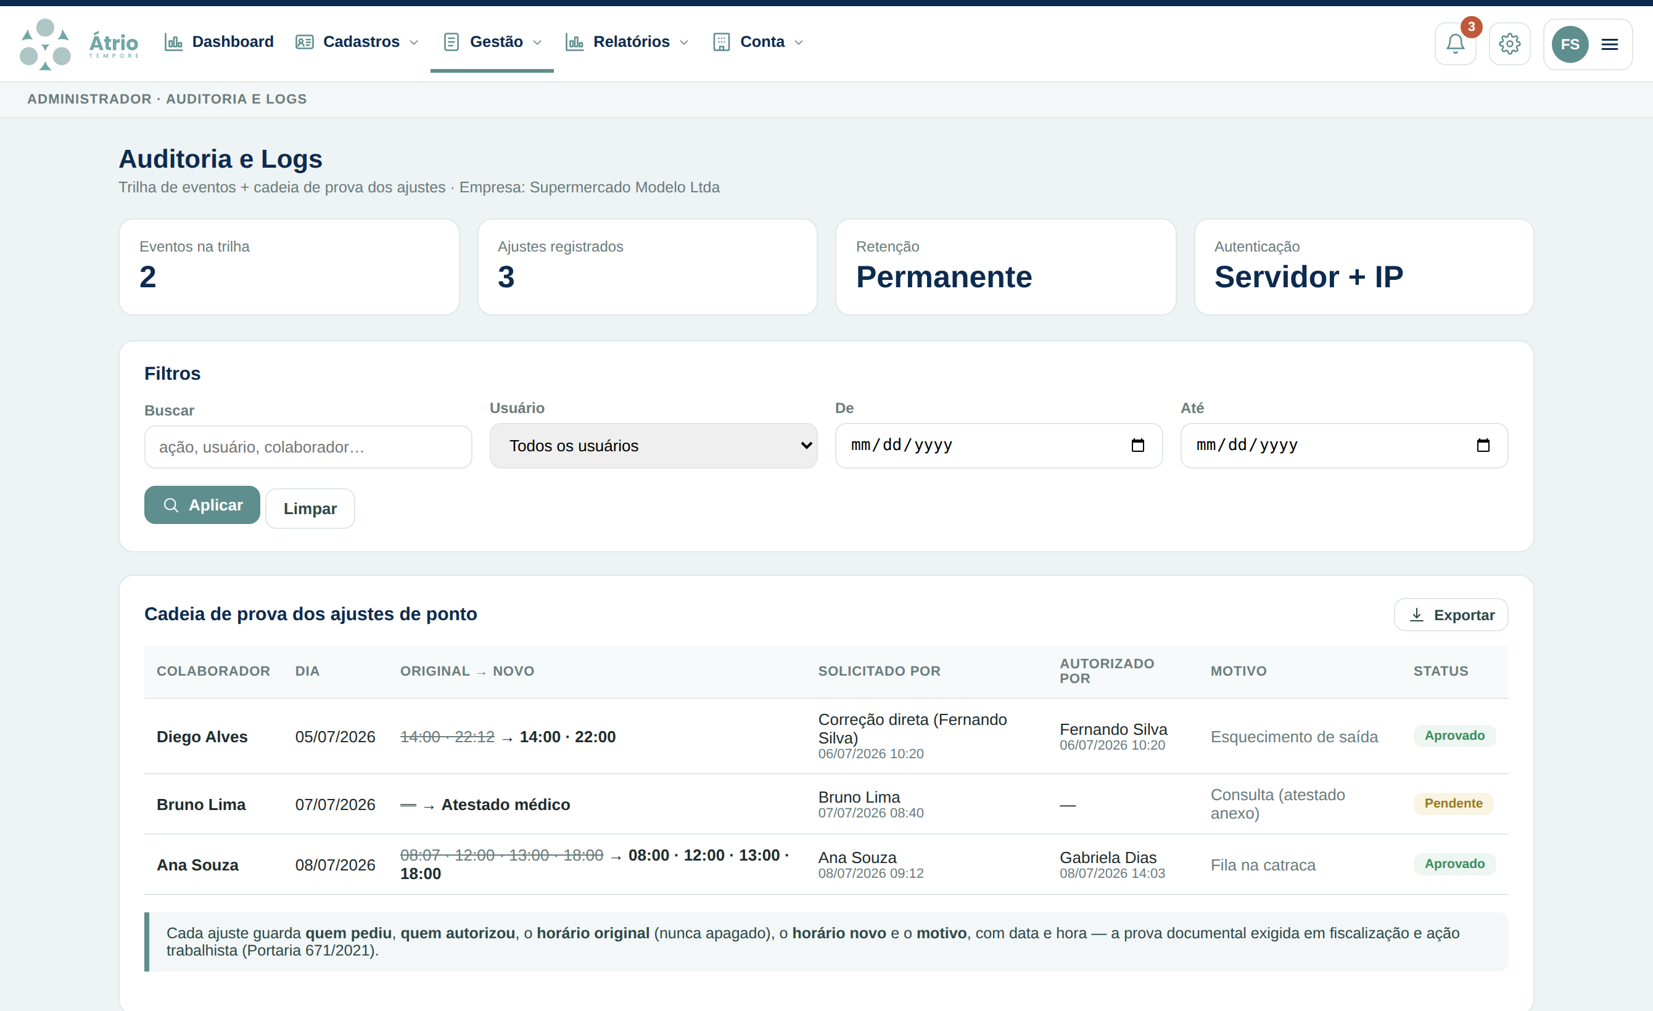Open the hamburger menu icon
The height and width of the screenshot is (1011, 1653).
point(1609,44)
